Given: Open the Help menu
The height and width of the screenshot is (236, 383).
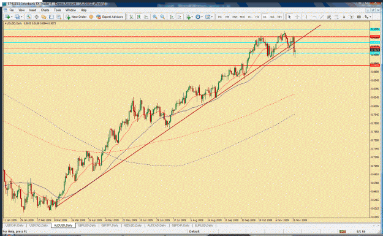Looking at the screenshot, I should pos(83,10).
